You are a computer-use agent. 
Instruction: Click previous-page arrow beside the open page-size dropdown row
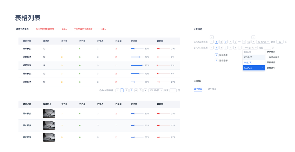click(212, 48)
